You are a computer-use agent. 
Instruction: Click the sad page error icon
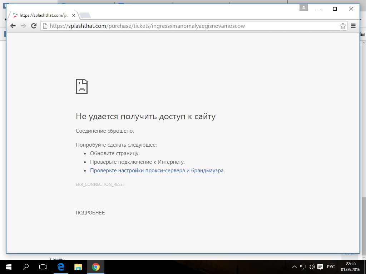tap(82, 86)
